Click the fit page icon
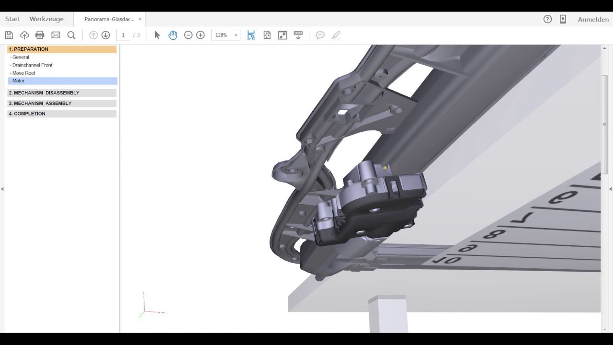The width and height of the screenshot is (613, 345). (267, 35)
